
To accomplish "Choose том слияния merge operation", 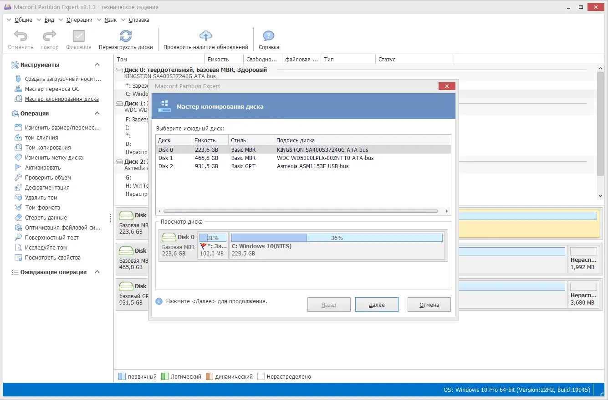I will coord(36,138).
